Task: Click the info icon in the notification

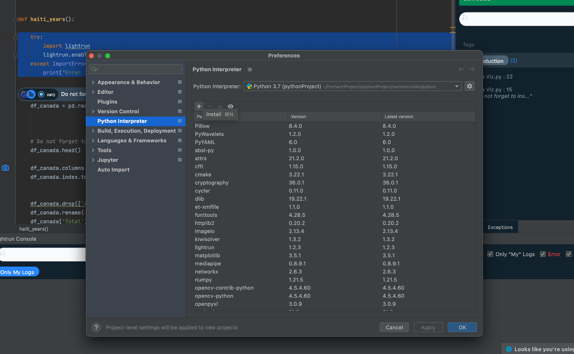Action: point(509,349)
